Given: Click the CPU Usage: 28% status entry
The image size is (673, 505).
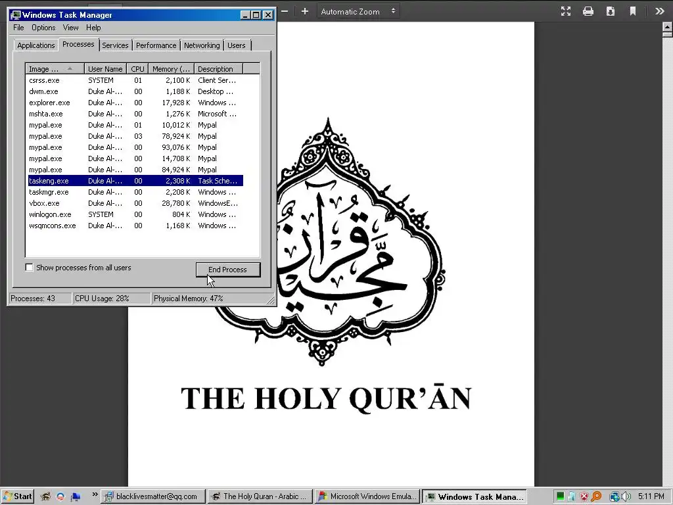Looking at the screenshot, I should [x=112, y=299].
